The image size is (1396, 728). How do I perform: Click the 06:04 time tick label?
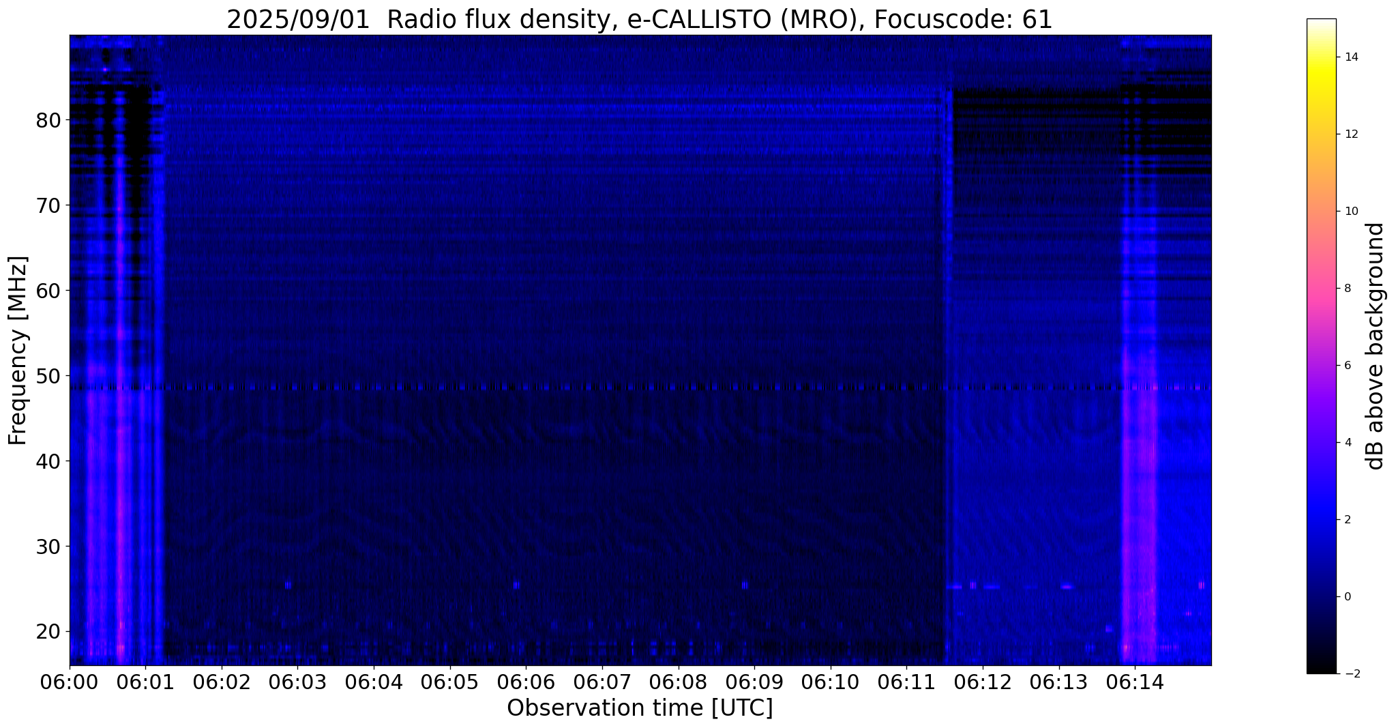(x=373, y=682)
